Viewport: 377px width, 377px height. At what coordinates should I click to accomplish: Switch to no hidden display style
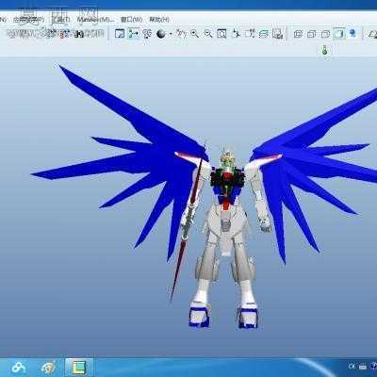[x=325, y=34]
